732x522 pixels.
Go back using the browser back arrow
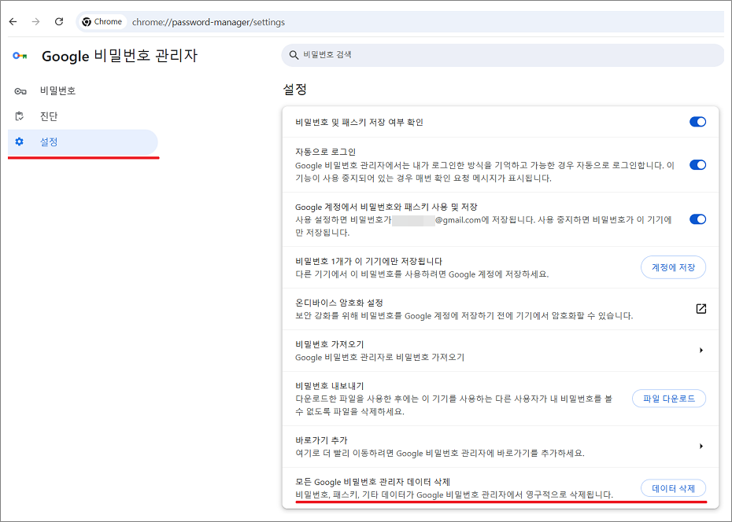point(13,21)
